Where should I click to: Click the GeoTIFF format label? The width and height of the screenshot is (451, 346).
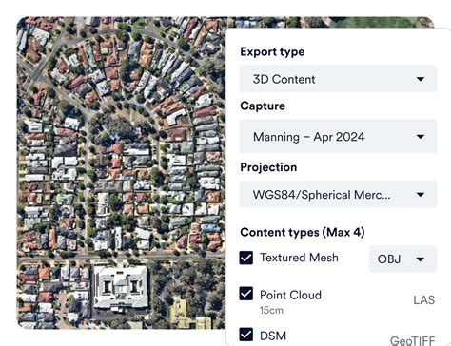point(413,340)
